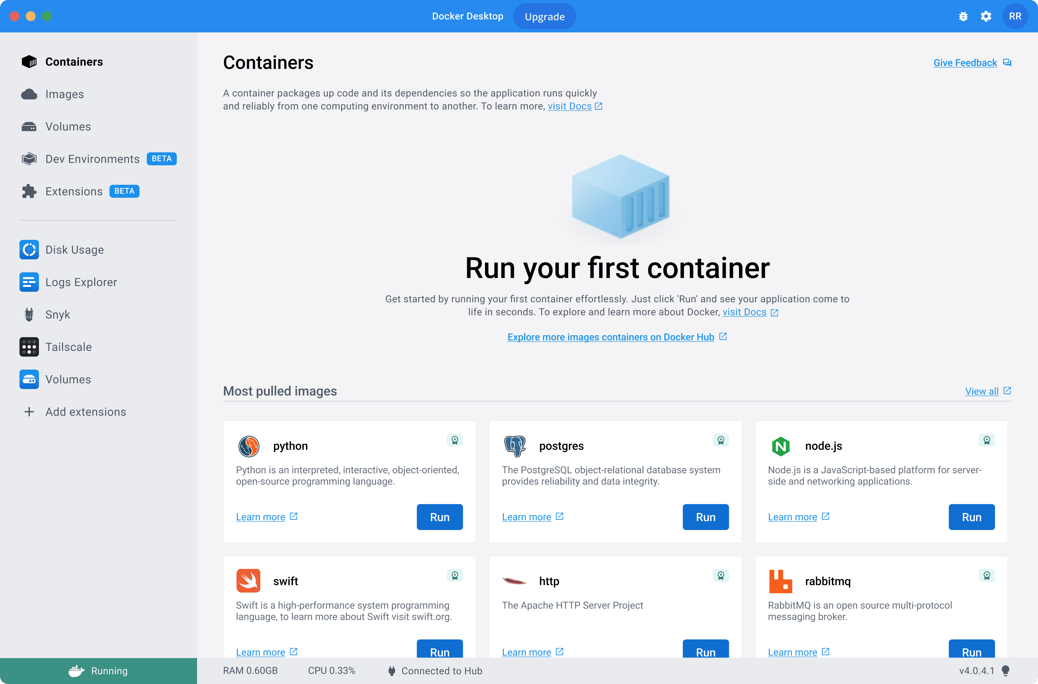The height and width of the screenshot is (684, 1038).
Task: Click the Connected to Hub status text
Action: (x=442, y=671)
